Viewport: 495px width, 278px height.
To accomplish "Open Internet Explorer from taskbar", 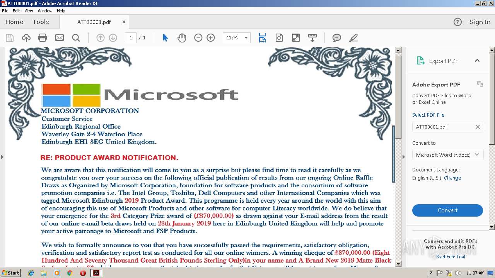I will 31,273.
